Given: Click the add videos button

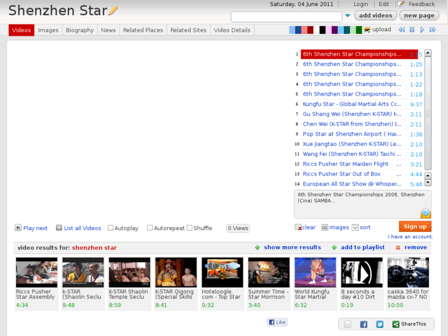Looking at the screenshot, I should (x=375, y=15).
